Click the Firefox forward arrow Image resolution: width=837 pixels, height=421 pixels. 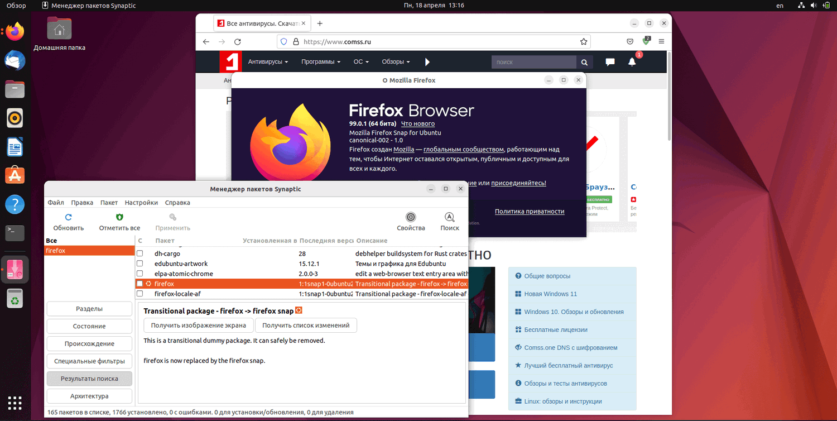(x=222, y=42)
